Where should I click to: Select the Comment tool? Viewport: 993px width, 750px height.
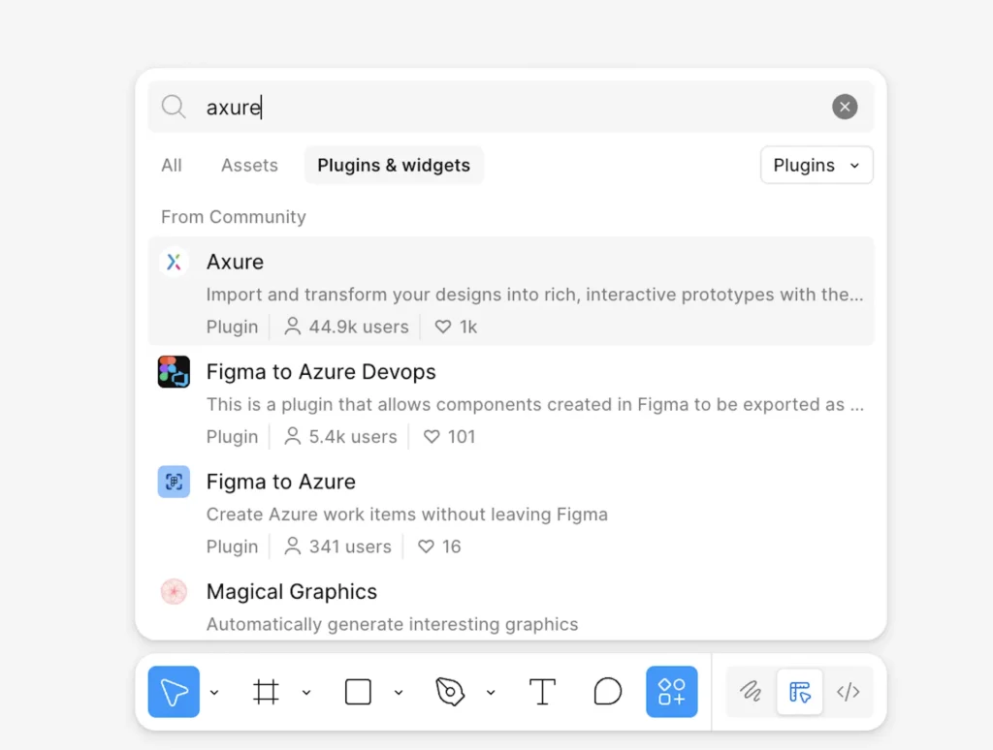pos(607,692)
